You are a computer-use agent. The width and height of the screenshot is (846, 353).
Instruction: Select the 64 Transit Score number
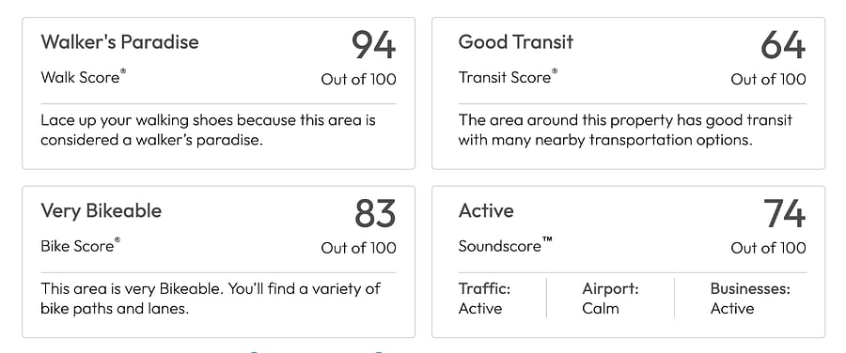coord(783,45)
